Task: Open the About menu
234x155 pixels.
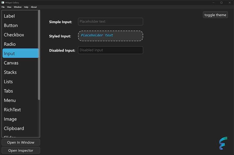Action: pos(34,7)
